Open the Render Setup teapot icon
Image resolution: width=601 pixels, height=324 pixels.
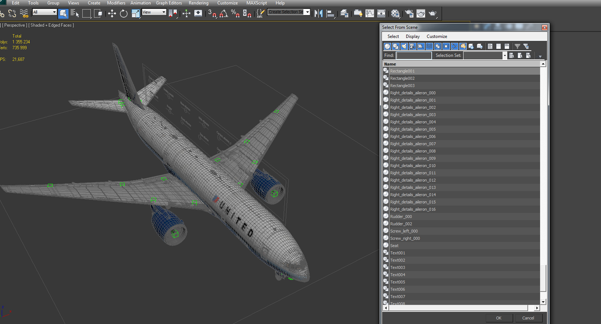click(409, 13)
